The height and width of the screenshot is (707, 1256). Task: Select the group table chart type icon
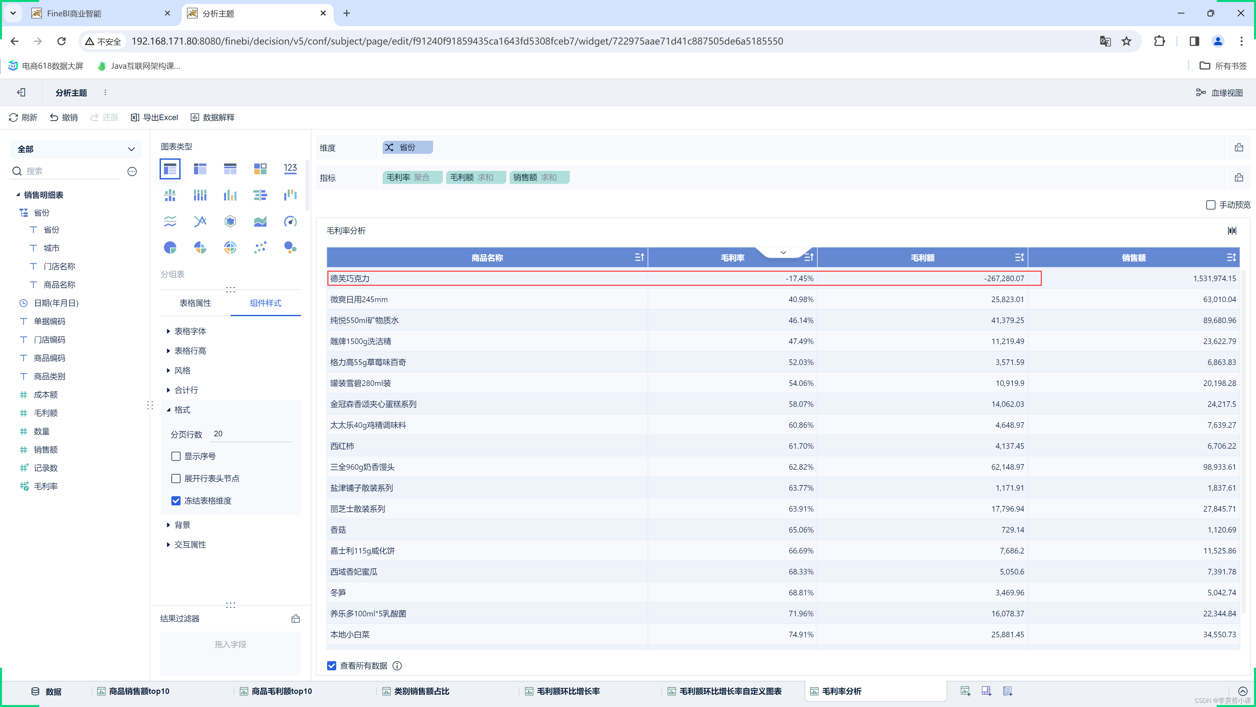[x=170, y=169]
